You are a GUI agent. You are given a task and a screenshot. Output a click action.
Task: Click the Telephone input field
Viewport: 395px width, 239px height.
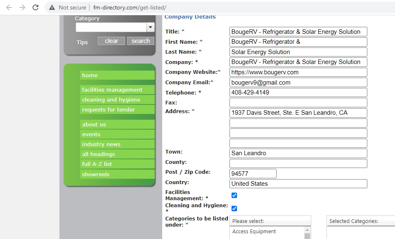click(x=298, y=92)
